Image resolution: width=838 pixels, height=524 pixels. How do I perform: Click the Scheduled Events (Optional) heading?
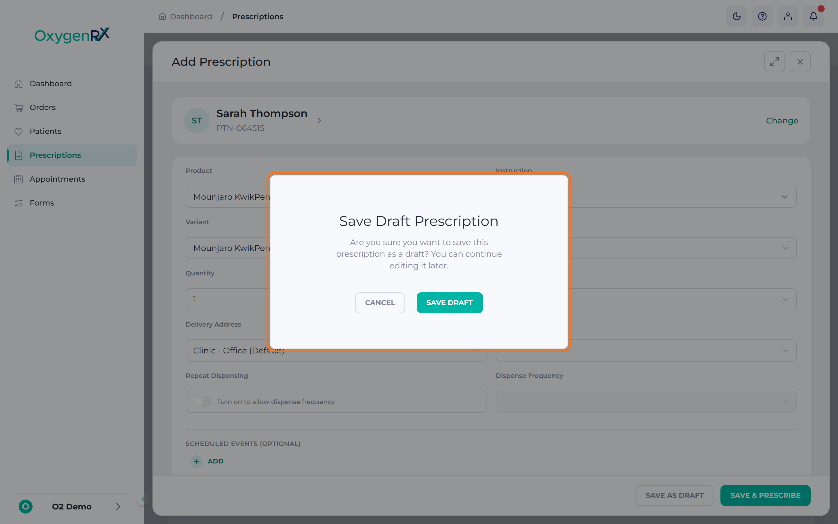click(x=243, y=444)
